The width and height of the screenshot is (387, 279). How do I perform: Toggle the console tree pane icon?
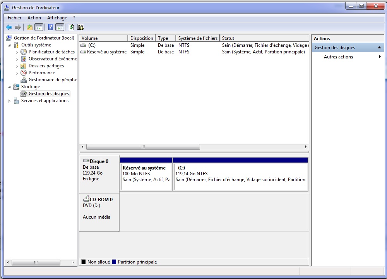click(x=39, y=27)
